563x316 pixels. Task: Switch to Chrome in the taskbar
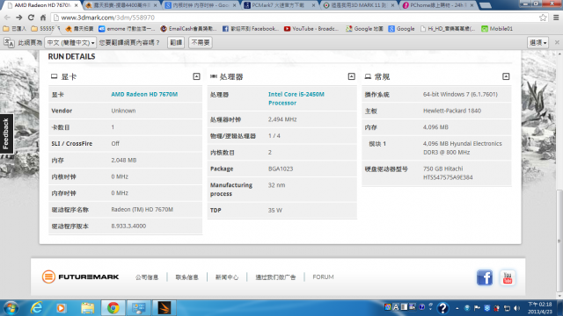(113, 308)
